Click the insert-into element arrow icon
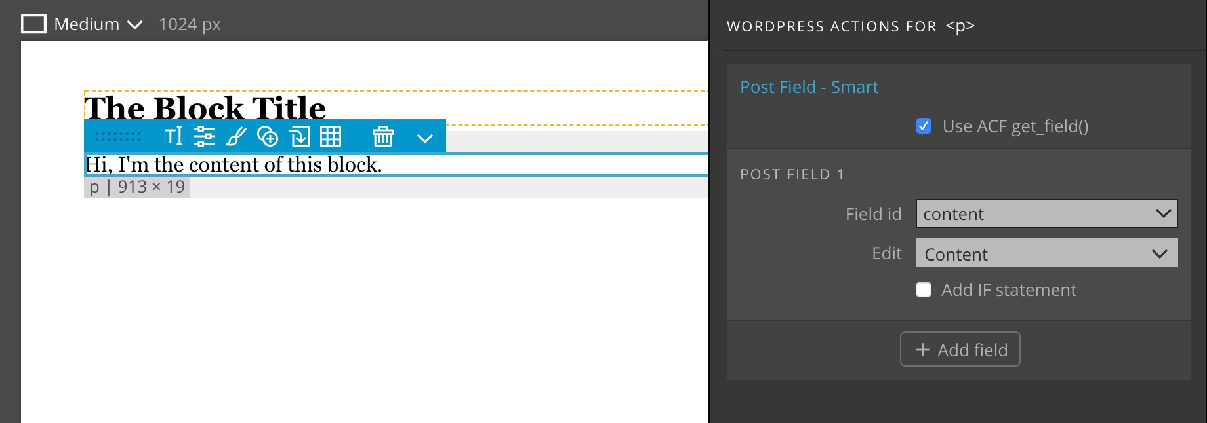Viewport: 1207px width, 423px height. pyautogui.click(x=299, y=136)
